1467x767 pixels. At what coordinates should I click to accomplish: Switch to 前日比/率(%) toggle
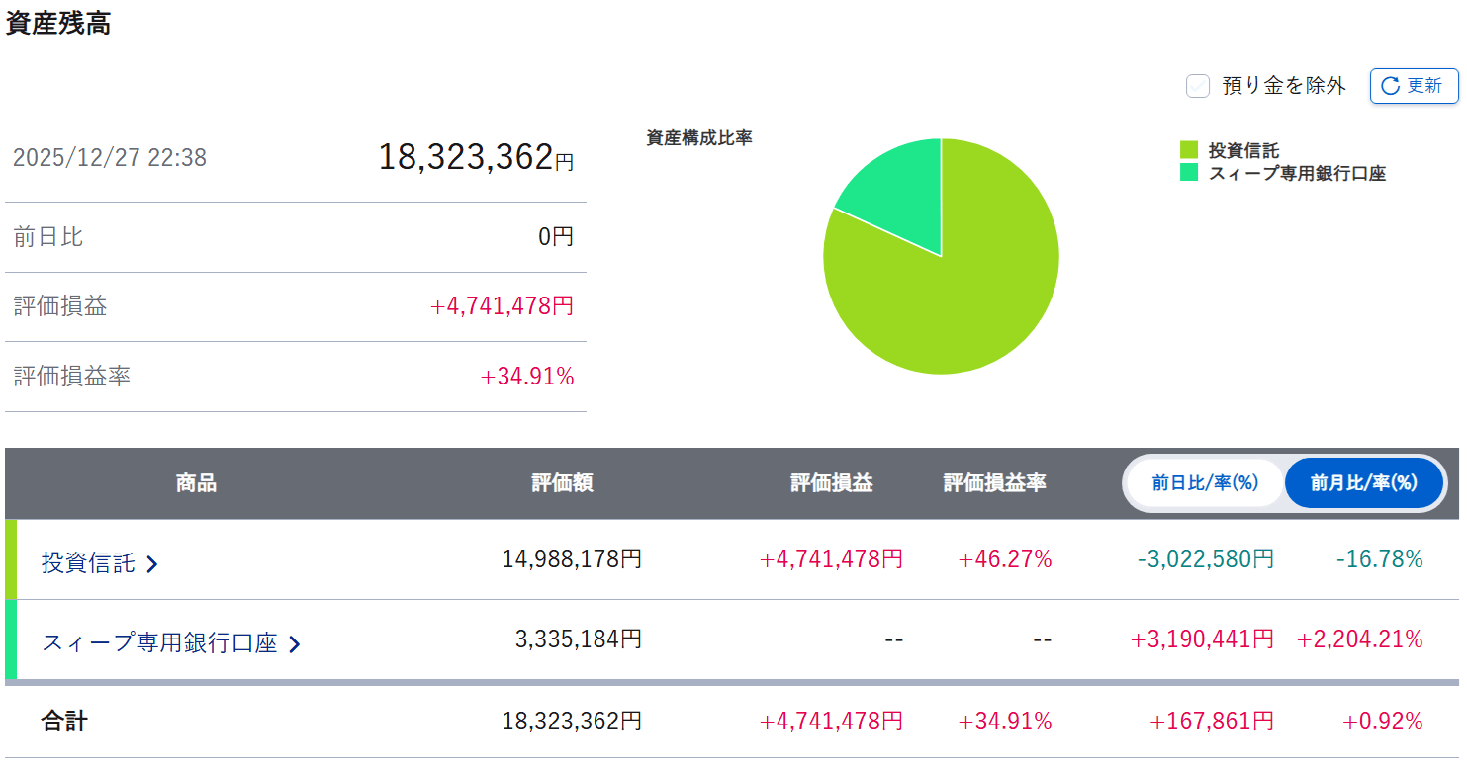pyautogui.click(x=1204, y=483)
